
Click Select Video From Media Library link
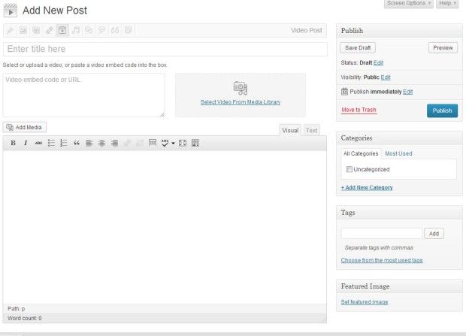pyautogui.click(x=241, y=102)
